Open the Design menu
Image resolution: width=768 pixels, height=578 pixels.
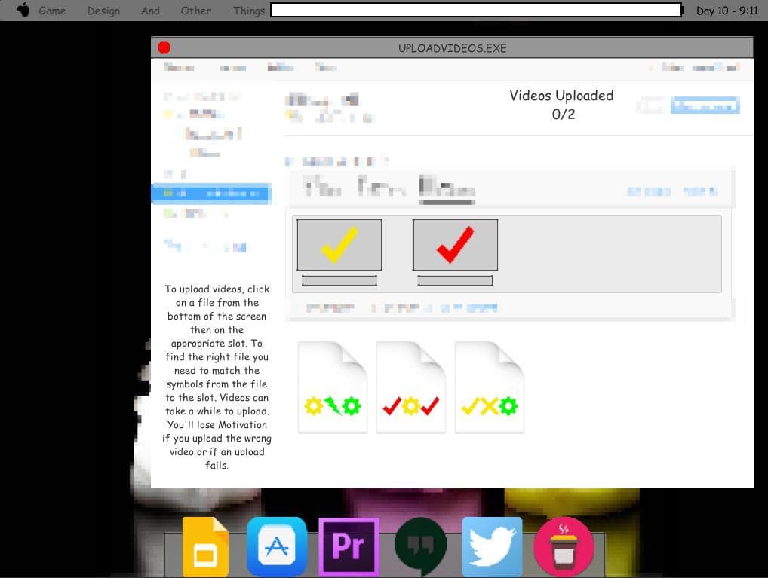(103, 11)
